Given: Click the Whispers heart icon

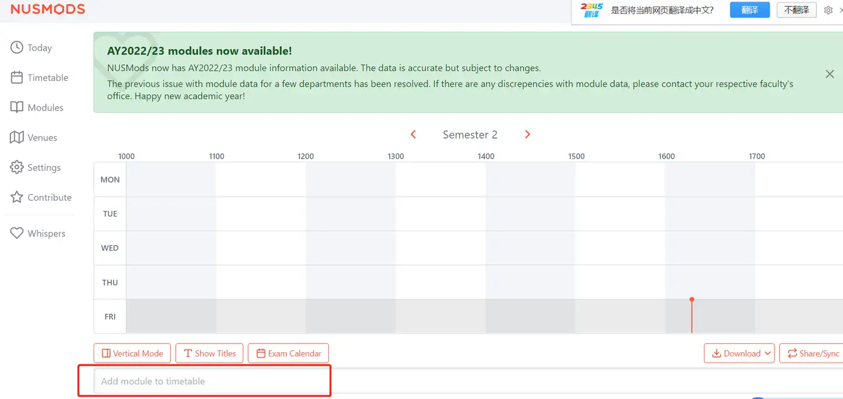Looking at the screenshot, I should [17, 233].
